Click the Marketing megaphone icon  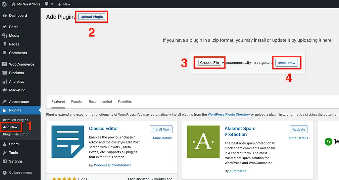point(5,90)
